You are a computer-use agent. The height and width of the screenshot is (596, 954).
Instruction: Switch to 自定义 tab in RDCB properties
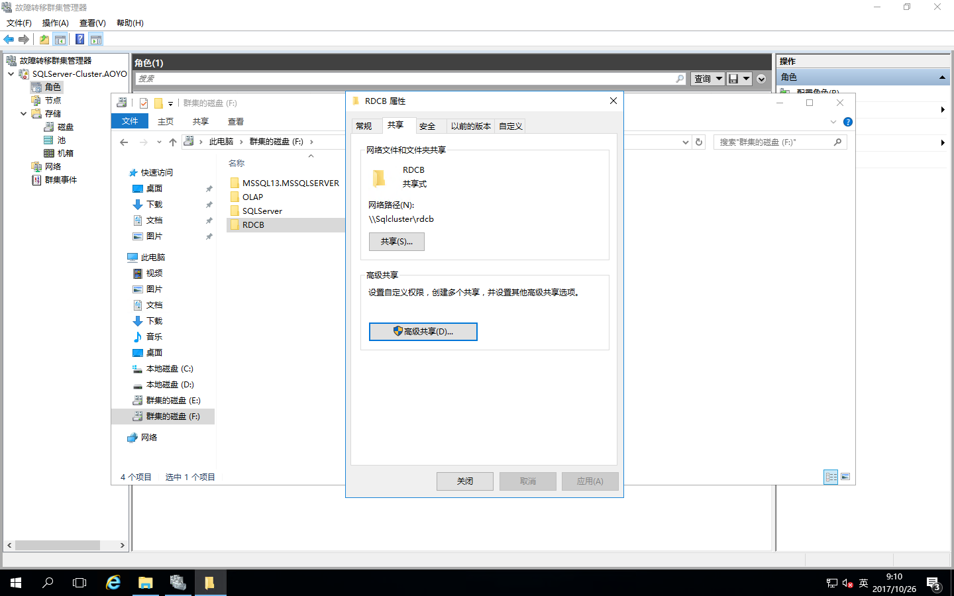[511, 126]
